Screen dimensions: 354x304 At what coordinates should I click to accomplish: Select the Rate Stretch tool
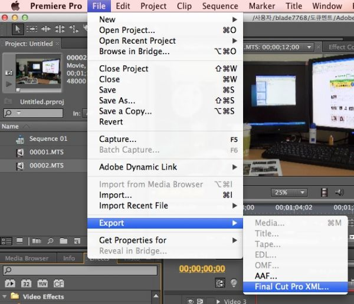coord(74,29)
